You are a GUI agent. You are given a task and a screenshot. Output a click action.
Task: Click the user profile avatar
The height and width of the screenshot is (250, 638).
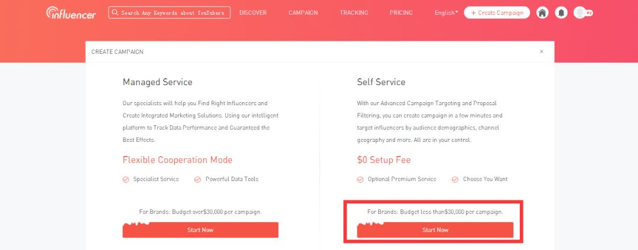[580, 12]
